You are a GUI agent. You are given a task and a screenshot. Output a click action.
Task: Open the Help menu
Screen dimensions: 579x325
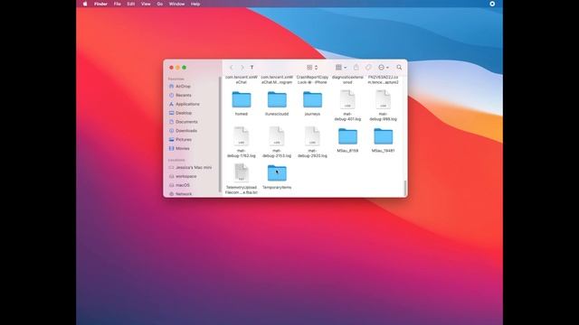click(x=195, y=4)
